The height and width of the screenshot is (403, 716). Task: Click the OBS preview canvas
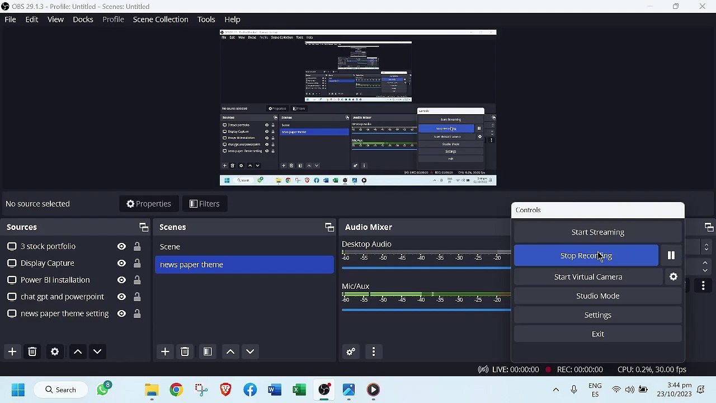358,107
